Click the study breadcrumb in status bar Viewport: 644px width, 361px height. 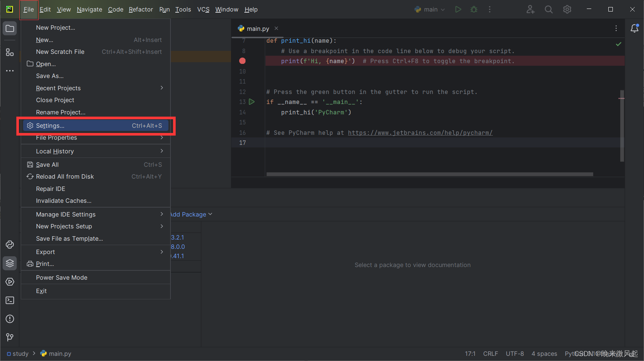pos(17,354)
